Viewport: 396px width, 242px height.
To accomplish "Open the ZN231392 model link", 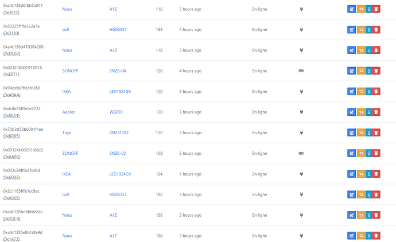I will tap(119, 132).
